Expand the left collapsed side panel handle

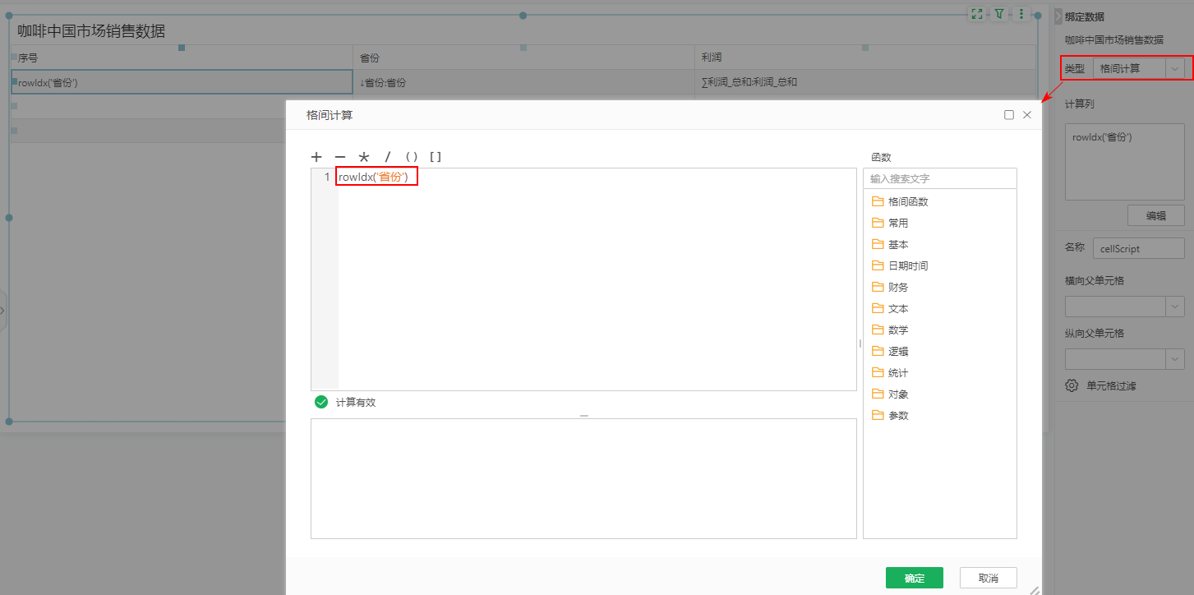point(2,311)
